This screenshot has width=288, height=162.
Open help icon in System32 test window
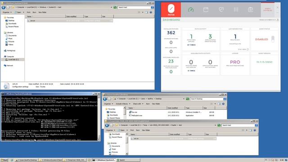[151, 12]
